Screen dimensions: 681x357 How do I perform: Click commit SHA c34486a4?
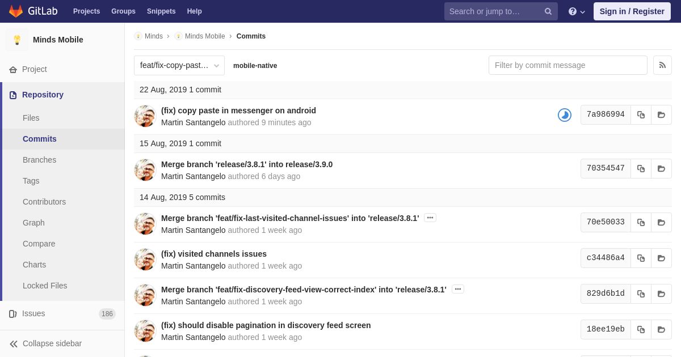pos(606,258)
